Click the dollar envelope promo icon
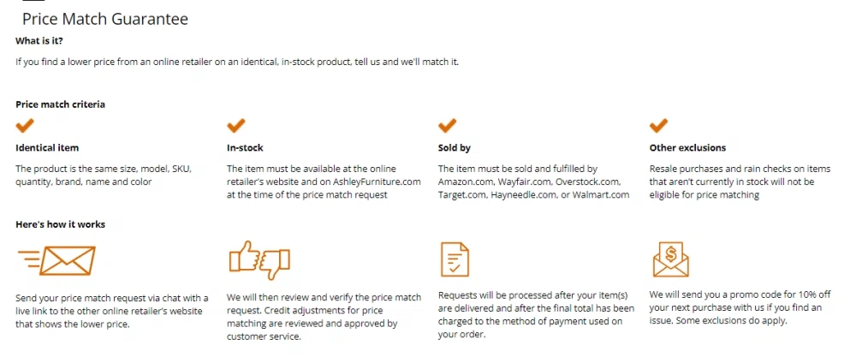Screen dimensions: 856x357 point(670,259)
